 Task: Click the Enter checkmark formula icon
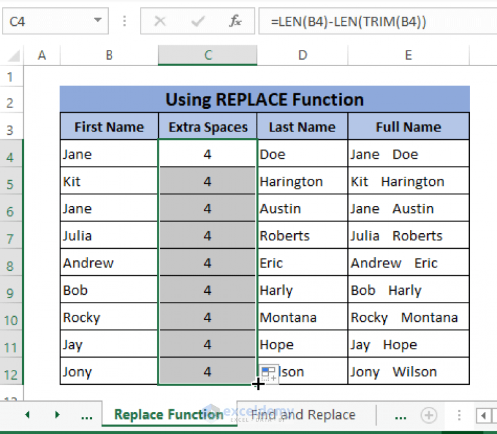tap(198, 21)
